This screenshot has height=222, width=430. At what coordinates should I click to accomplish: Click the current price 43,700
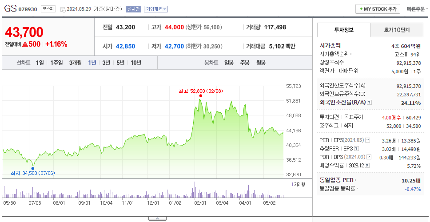pos(24,32)
